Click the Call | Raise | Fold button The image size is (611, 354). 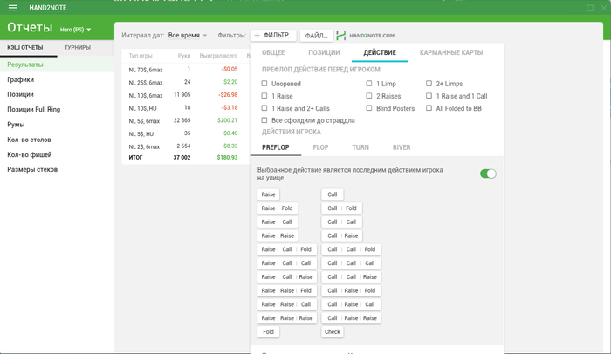click(x=351, y=290)
